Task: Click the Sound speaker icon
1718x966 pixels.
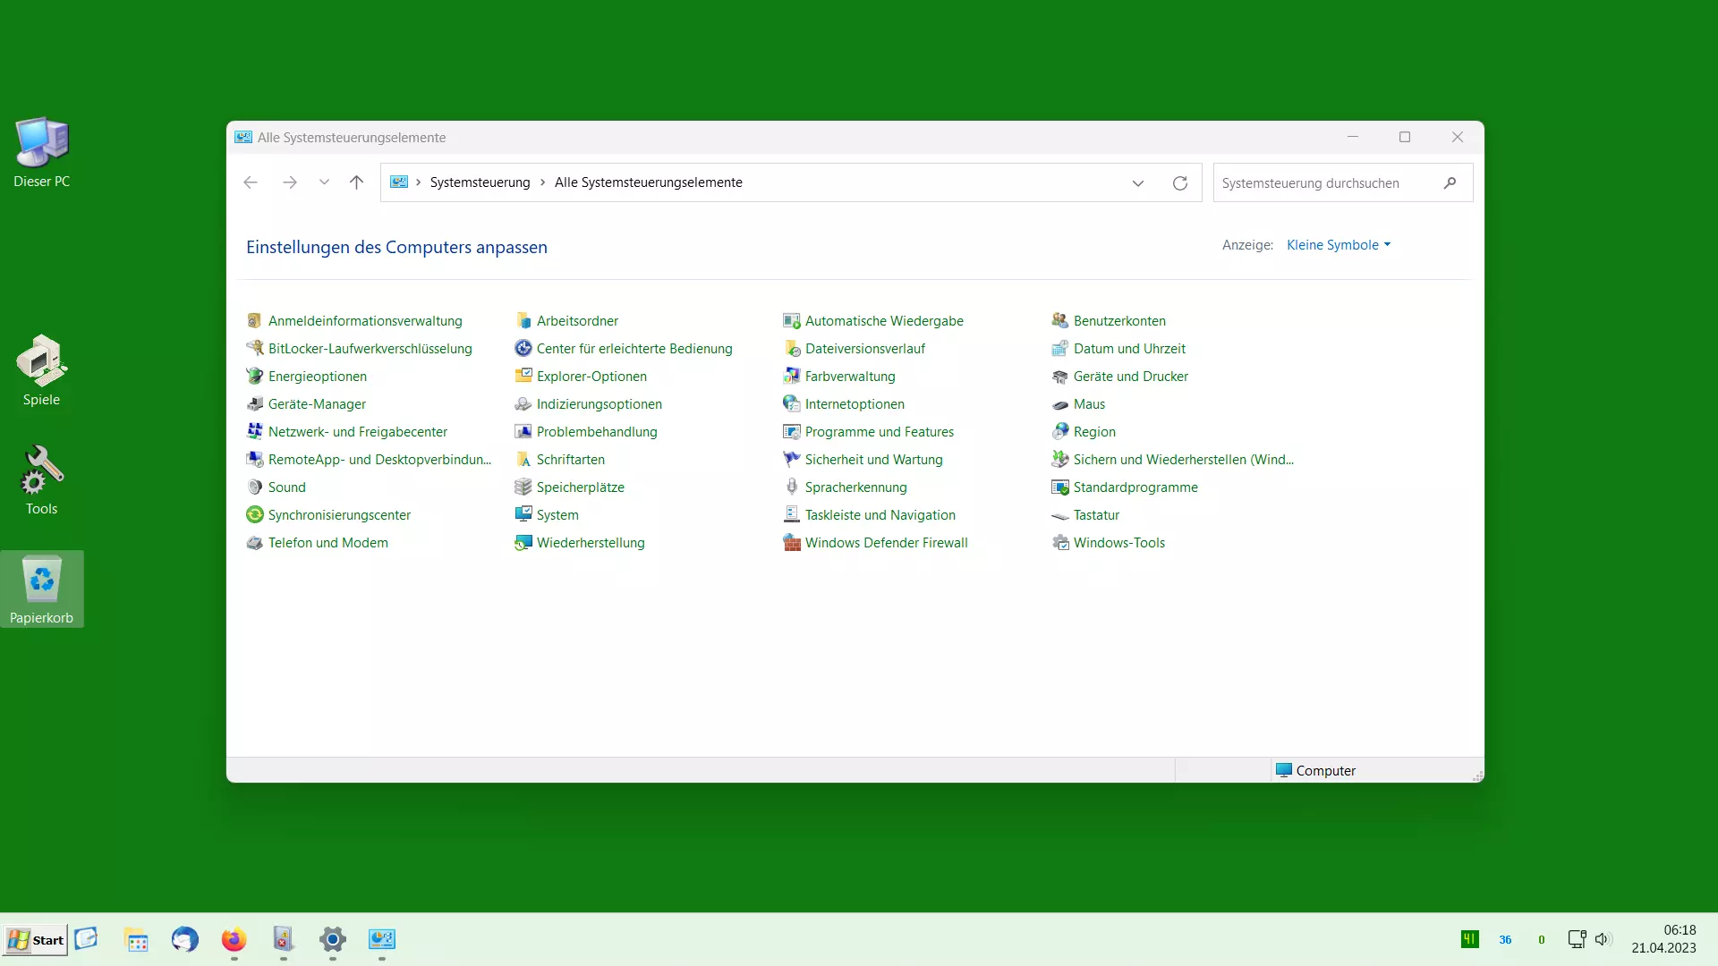Action: (254, 487)
